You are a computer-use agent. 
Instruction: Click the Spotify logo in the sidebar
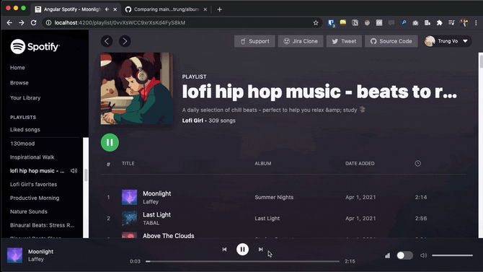35,47
